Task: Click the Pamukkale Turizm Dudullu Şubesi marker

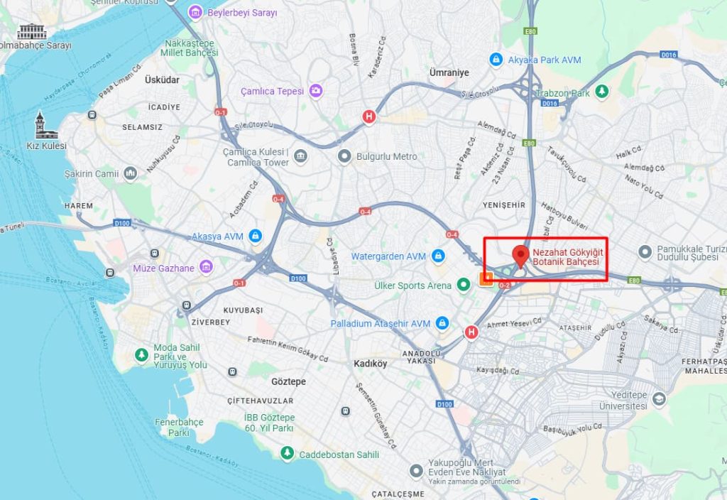Action: [645, 253]
